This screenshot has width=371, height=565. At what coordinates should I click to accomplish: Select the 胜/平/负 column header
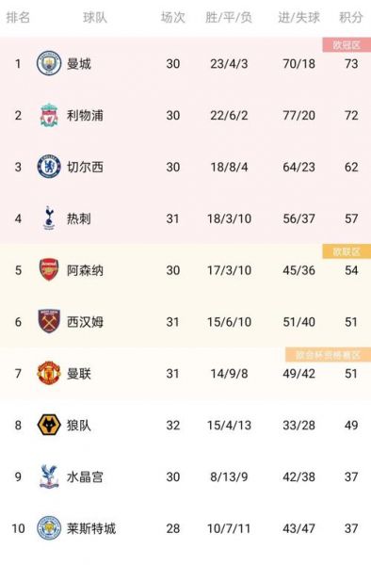pyautogui.click(x=229, y=17)
